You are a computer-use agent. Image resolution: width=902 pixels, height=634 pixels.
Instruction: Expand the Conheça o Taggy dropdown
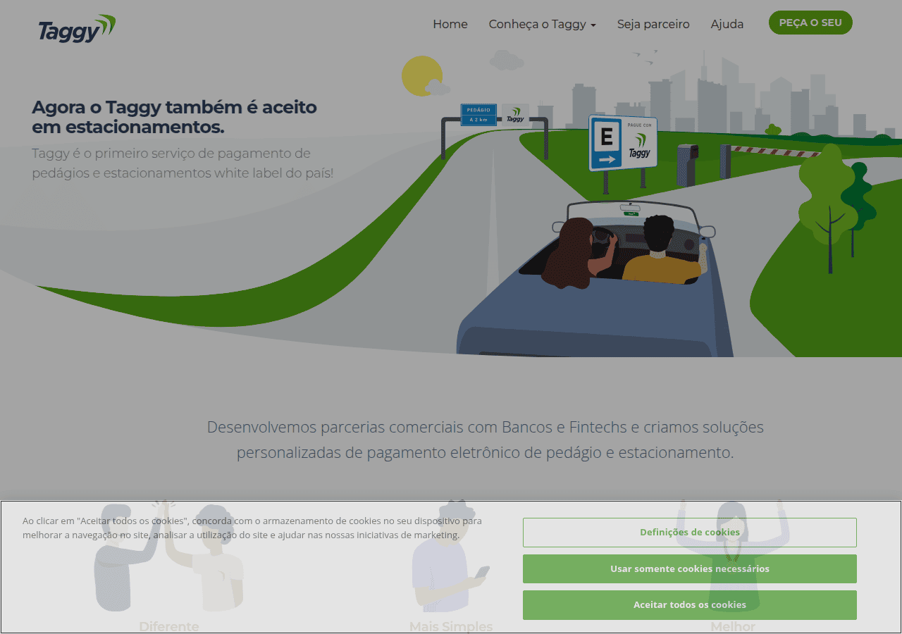(x=543, y=24)
